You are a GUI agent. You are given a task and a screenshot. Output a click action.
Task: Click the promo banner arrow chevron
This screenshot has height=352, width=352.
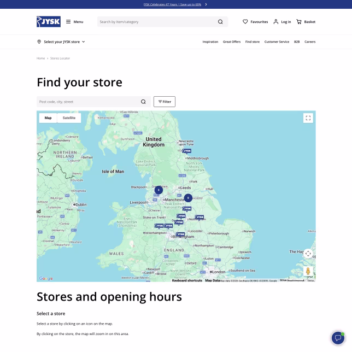[x=206, y=4]
